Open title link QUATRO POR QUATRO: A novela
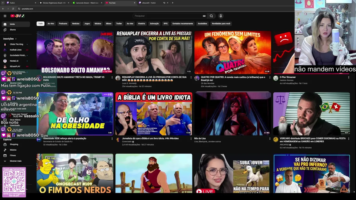 233,79
